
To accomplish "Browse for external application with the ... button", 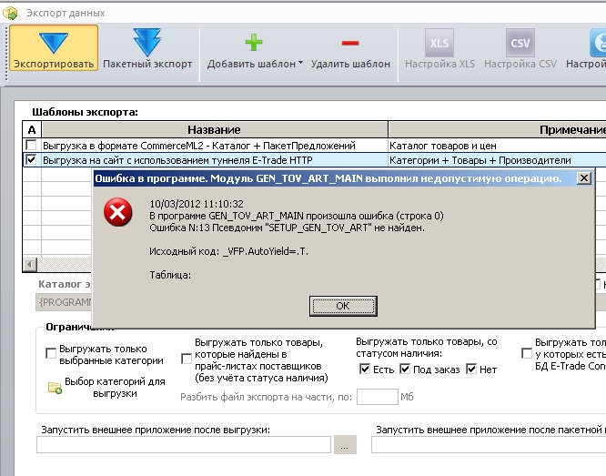I will tap(345, 445).
